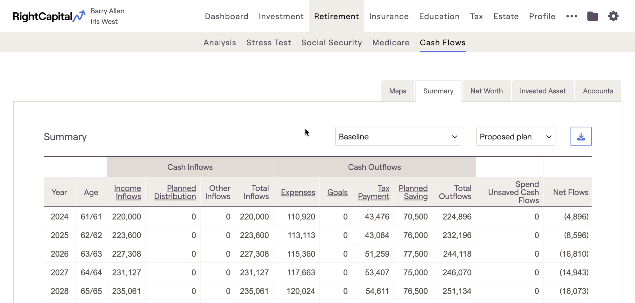Click the 65/65 age cell
The height and width of the screenshot is (303, 635).
(x=91, y=291)
